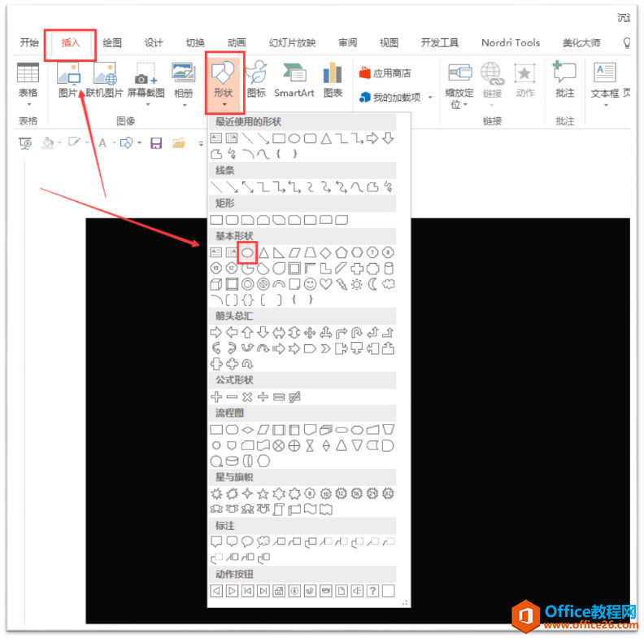
Task: Open the Nordri Tools tab
Action: click(x=511, y=42)
